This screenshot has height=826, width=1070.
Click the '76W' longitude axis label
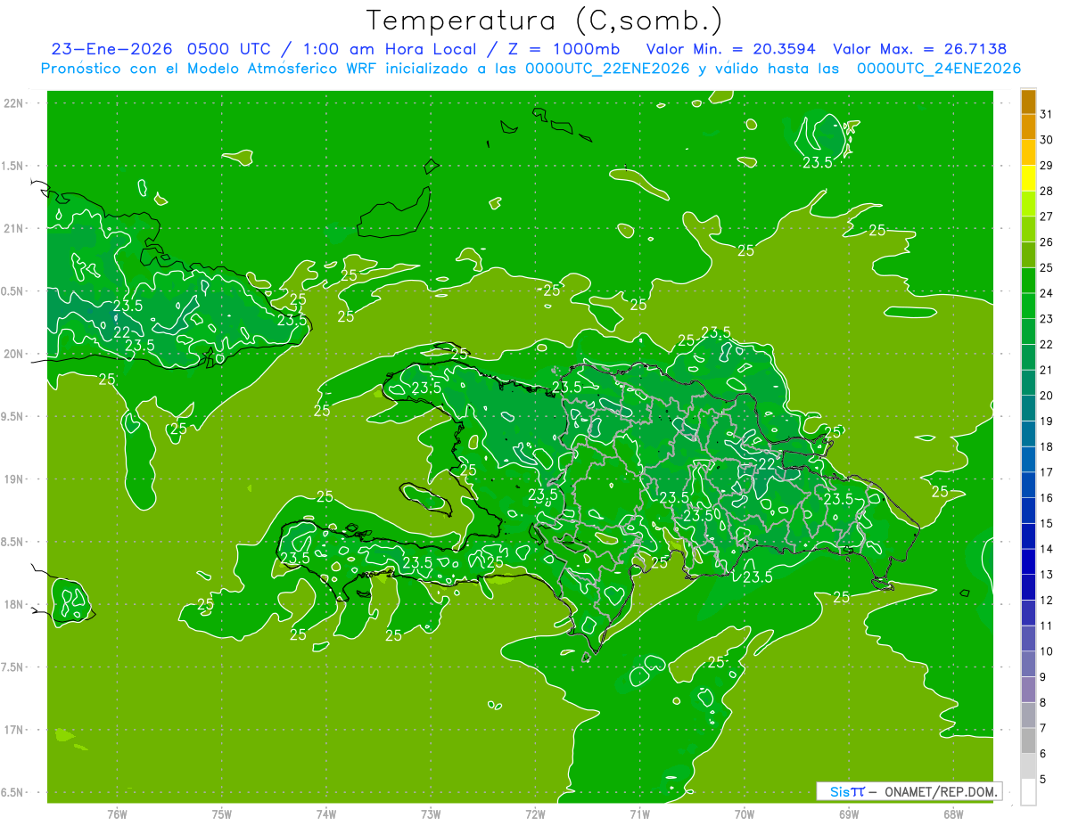pos(117,814)
